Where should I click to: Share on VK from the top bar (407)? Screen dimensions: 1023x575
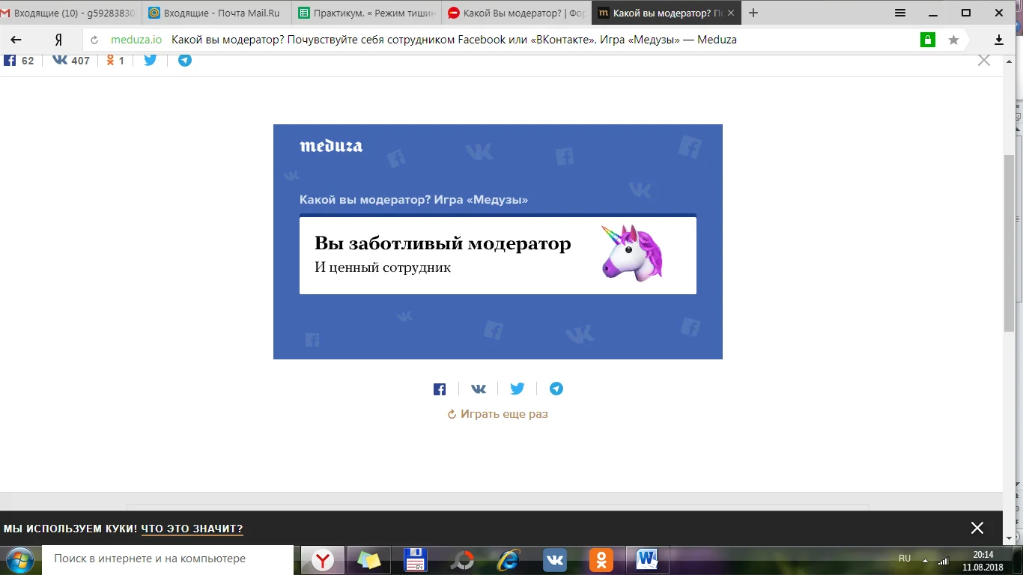tap(70, 61)
